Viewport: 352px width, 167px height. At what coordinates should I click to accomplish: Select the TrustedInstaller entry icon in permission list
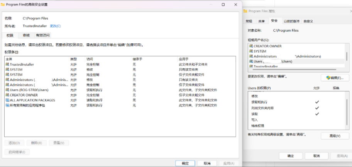pos(7,65)
